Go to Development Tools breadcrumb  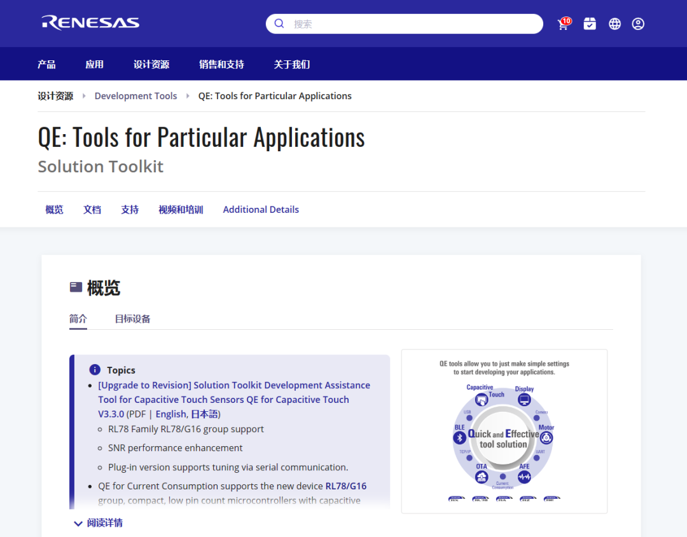[136, 96]
